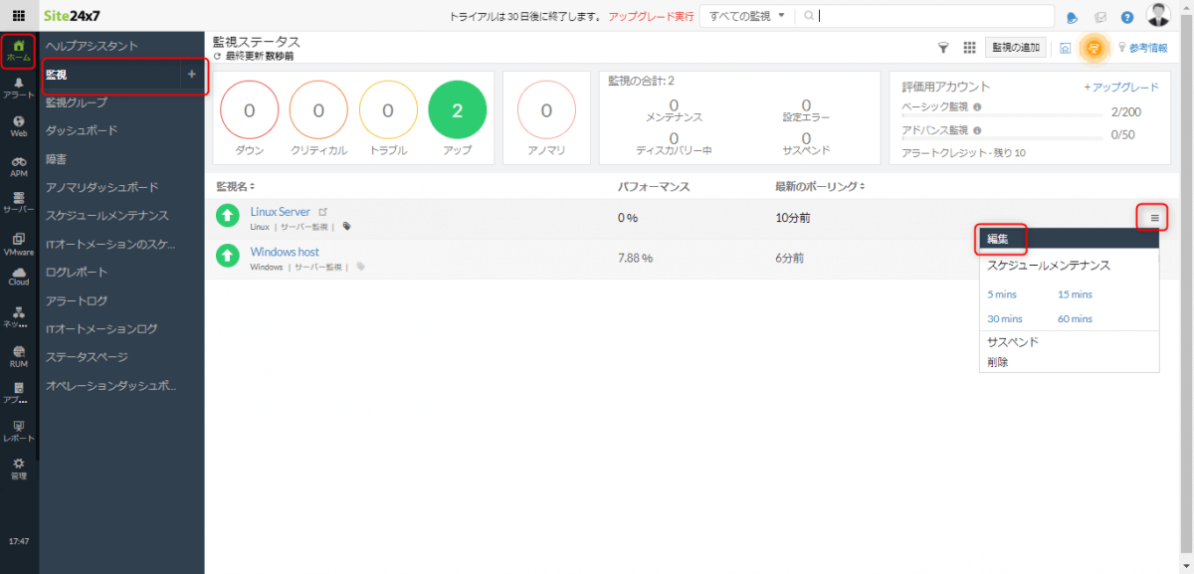Select 削除 from the context menu
Image resolution: width=1194 pixels, height=574 pixels.
[998, 362]
